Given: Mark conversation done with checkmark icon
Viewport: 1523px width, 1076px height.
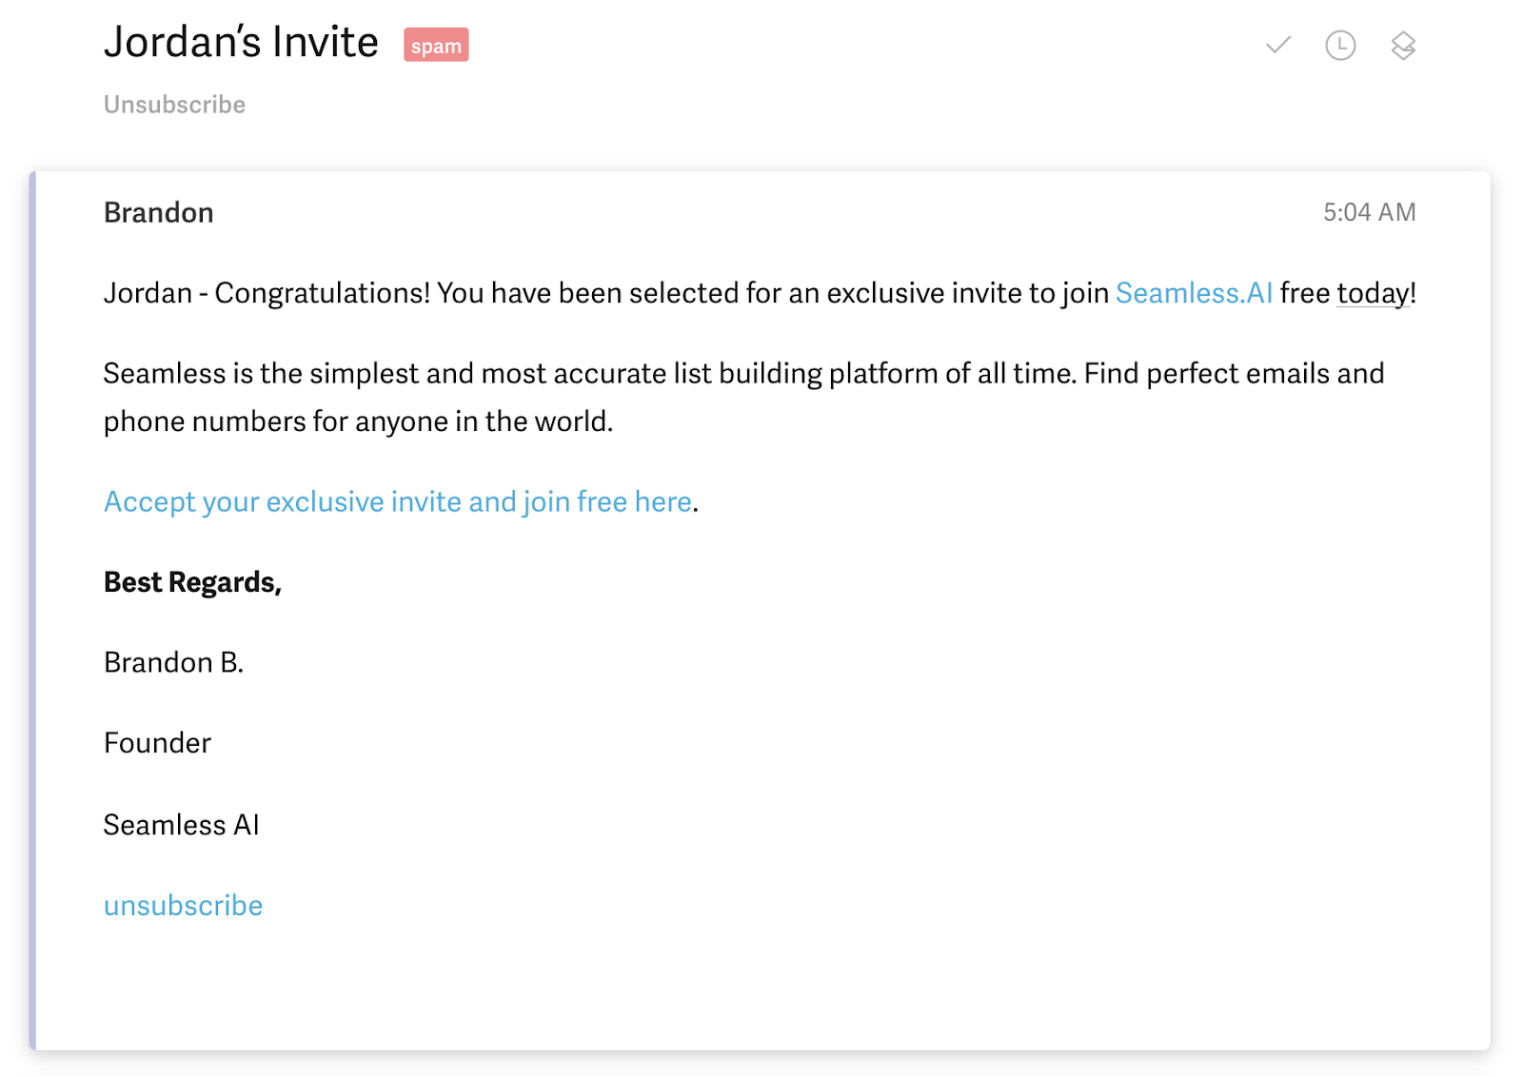Looking at the screenshot, I should tap(1278, 45).
